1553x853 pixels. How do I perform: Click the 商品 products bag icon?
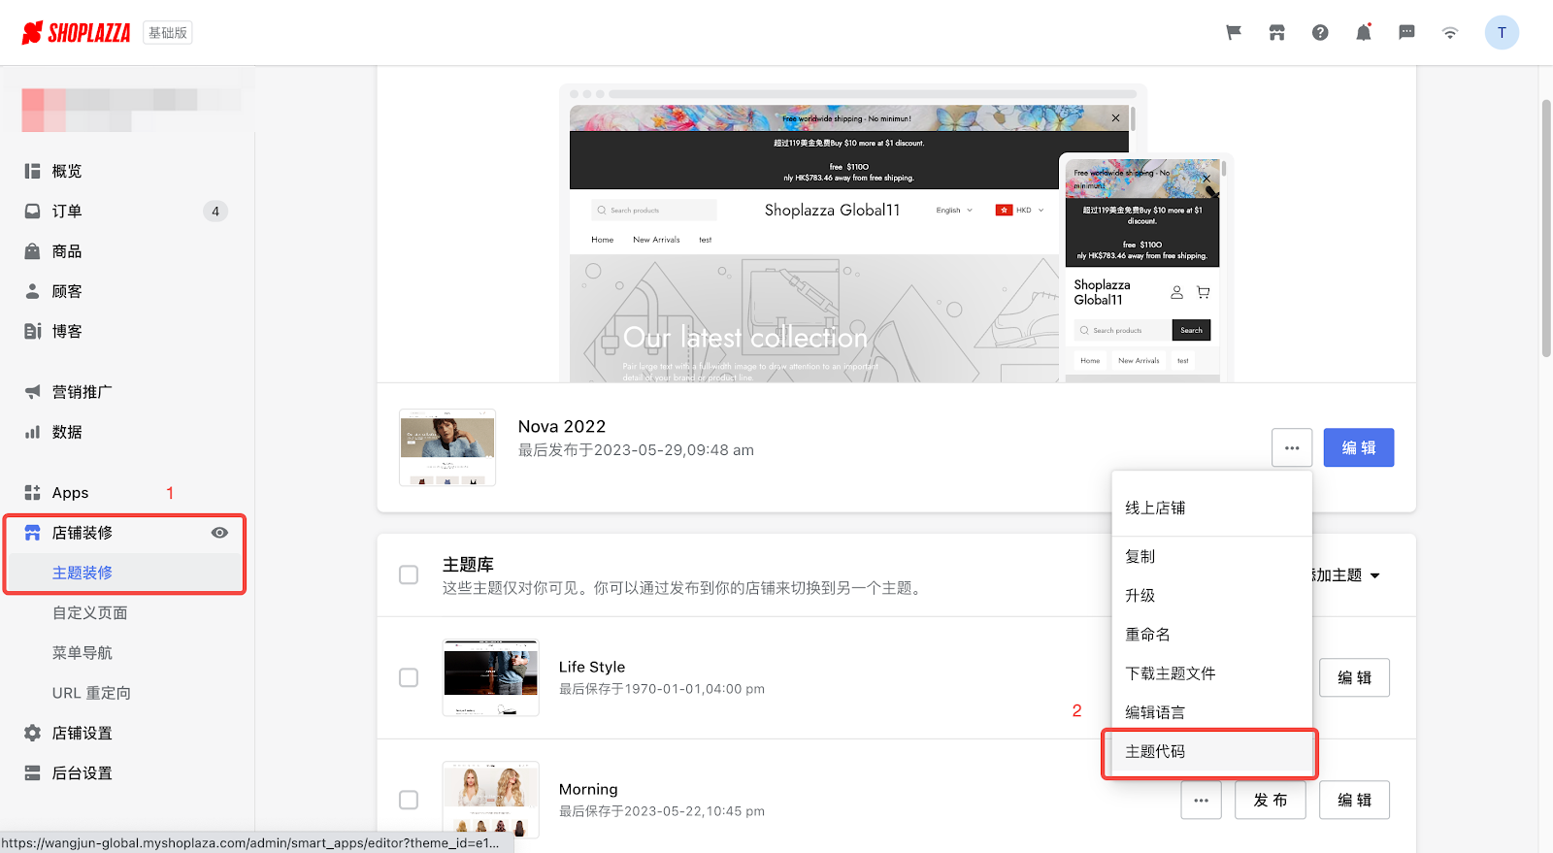pyautogui.click(x=33, y=251)
